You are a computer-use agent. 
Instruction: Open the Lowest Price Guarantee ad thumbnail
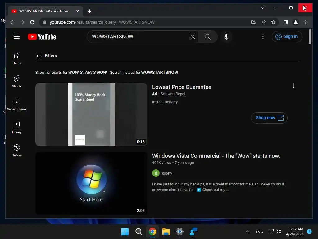tap(91, 115)
